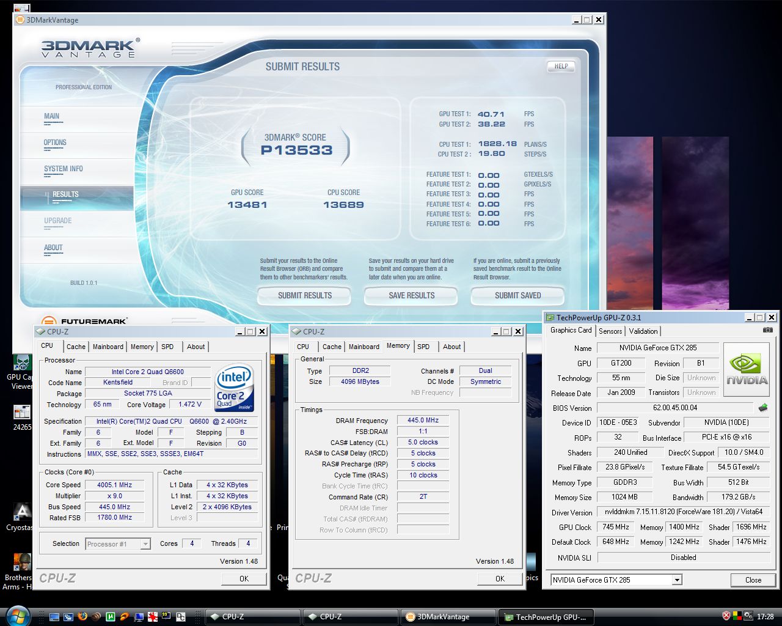Open About tab in Memory CPU-Z window
The width and height of the screenshot is (782, 626).
(x=452, y=347)
